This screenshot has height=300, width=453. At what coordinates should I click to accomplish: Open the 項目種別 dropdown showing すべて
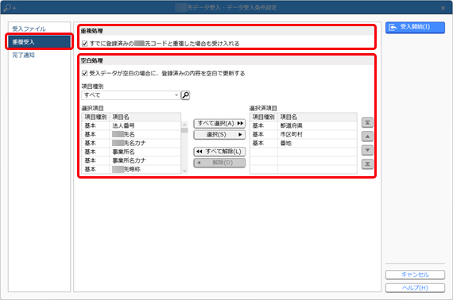[x=130, y=95]
